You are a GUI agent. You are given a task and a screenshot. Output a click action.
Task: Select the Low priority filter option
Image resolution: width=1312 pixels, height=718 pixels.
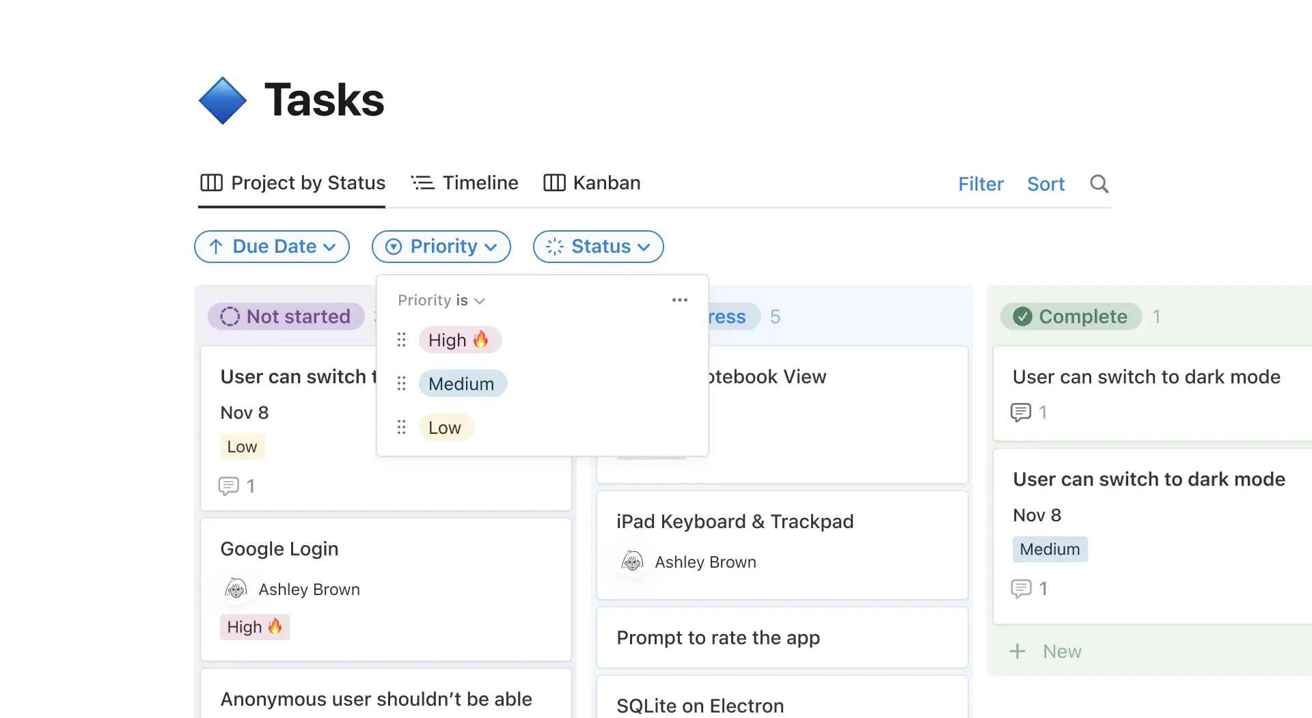click(446, 427)
